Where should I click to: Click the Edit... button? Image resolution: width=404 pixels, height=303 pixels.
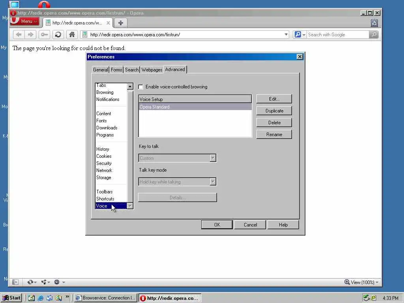coord(274,99)
